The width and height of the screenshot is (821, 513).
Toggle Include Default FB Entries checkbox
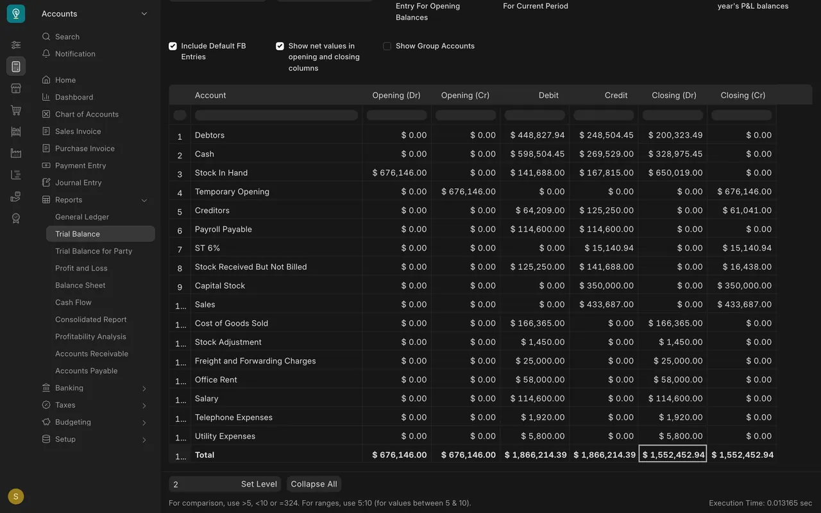[x=173, y=46]
